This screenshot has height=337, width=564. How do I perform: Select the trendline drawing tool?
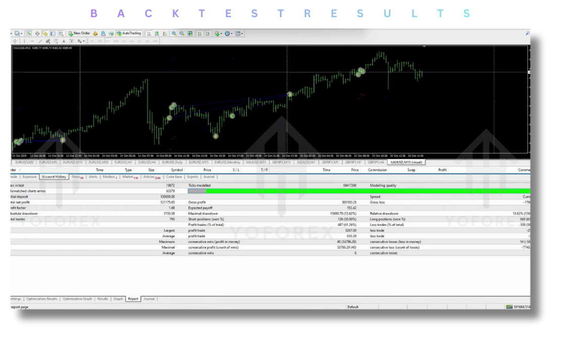[x=40, y=41]
